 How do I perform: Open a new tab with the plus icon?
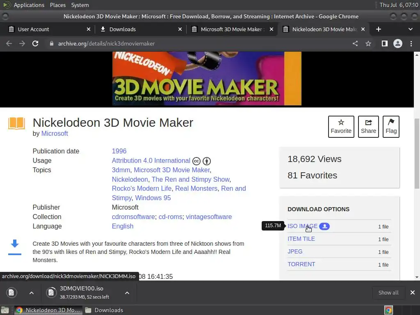point(379,29)
